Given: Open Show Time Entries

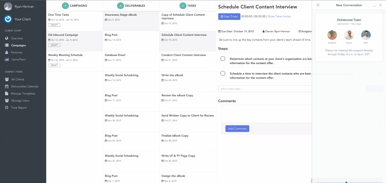Looking at the screenshot, I should click(x=279, y=17).
